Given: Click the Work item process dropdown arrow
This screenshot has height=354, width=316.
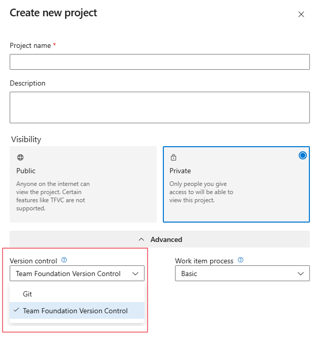Looking at the screenshot, I should [x=301, y=274].
